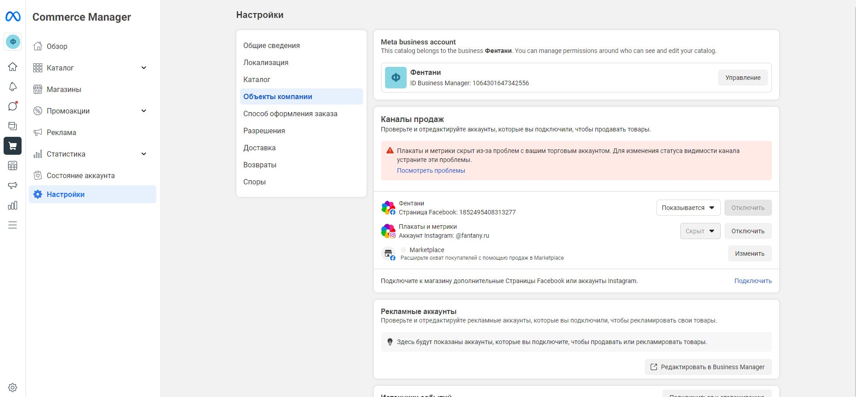This screenshot has width=856, height=397.
Task: Click Отключить for Instagram account @fantany.ru
Action: pos(748,231)
